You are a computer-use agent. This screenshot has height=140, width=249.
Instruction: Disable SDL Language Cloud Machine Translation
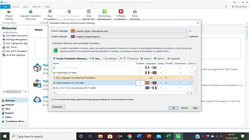click(x=140, y=78)
